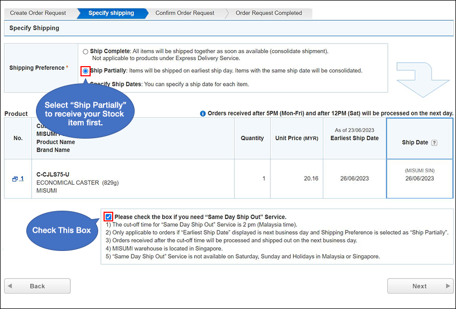Select the MISUMI SIN ship date cell

[x=419, y=175]
